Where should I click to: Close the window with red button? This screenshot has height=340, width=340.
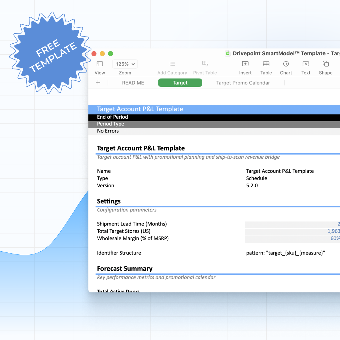pos(94,54)
